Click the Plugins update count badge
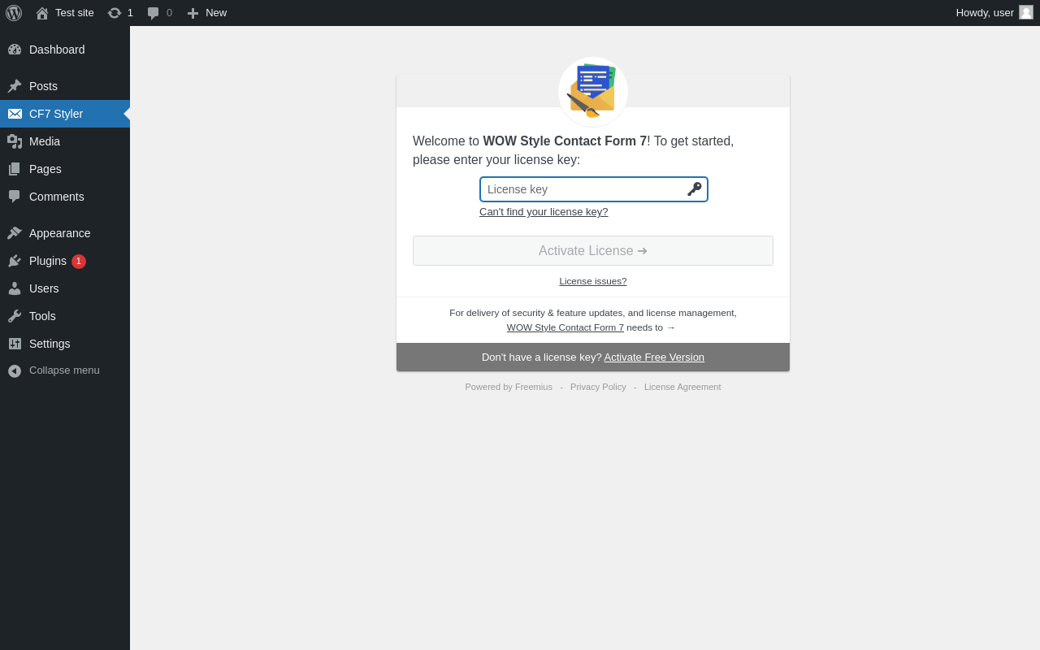The height and width of the screenshot is (650, 1040). point(79,262)
